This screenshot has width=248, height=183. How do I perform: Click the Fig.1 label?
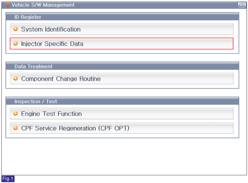click(x=8, y=179)
